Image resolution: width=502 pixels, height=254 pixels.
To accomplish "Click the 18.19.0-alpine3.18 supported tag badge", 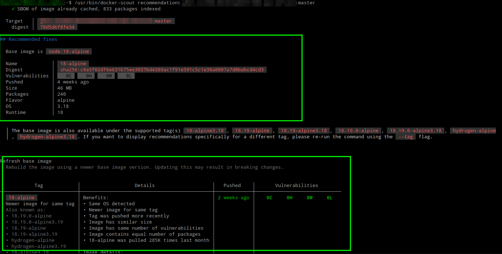I will pyautogui.click(x=416, y=131).
